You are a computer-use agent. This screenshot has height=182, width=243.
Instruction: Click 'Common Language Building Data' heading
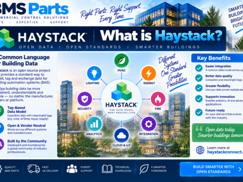25,61
